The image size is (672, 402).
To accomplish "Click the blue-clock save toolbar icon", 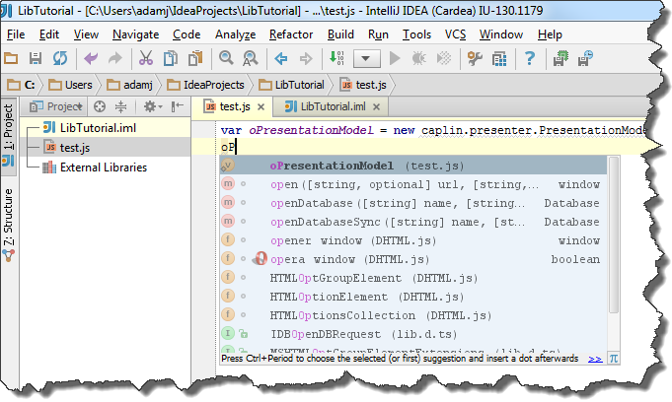I will 585,58.
